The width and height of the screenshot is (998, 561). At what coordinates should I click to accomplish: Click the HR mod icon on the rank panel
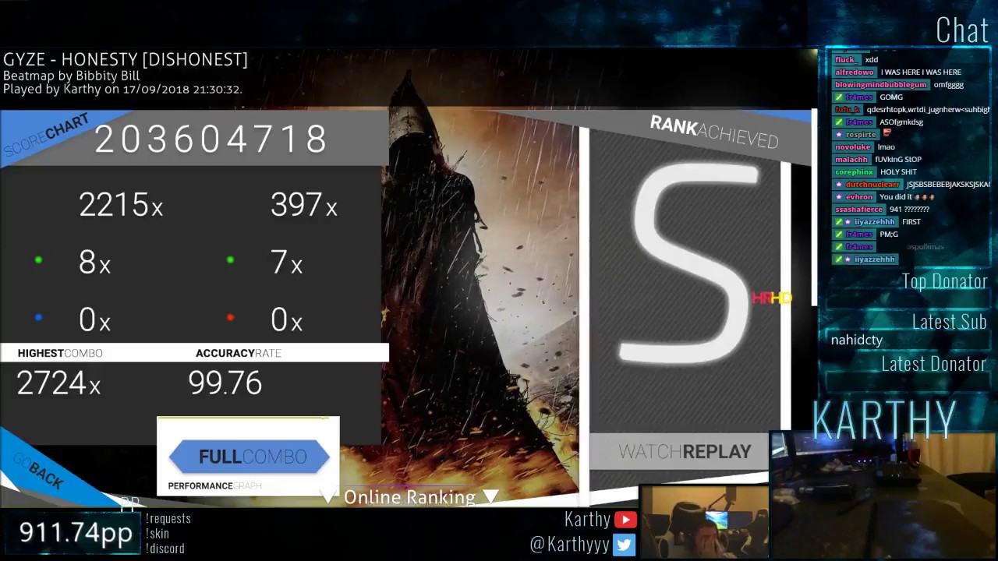point(761,298)
